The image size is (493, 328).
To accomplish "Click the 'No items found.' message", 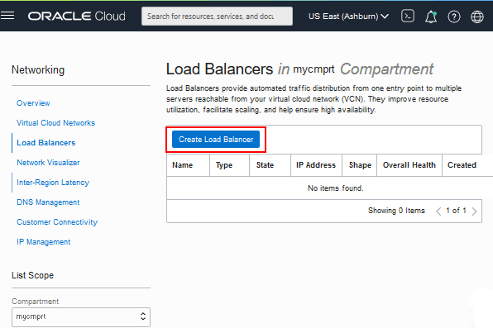I will (x=336, y=188).
